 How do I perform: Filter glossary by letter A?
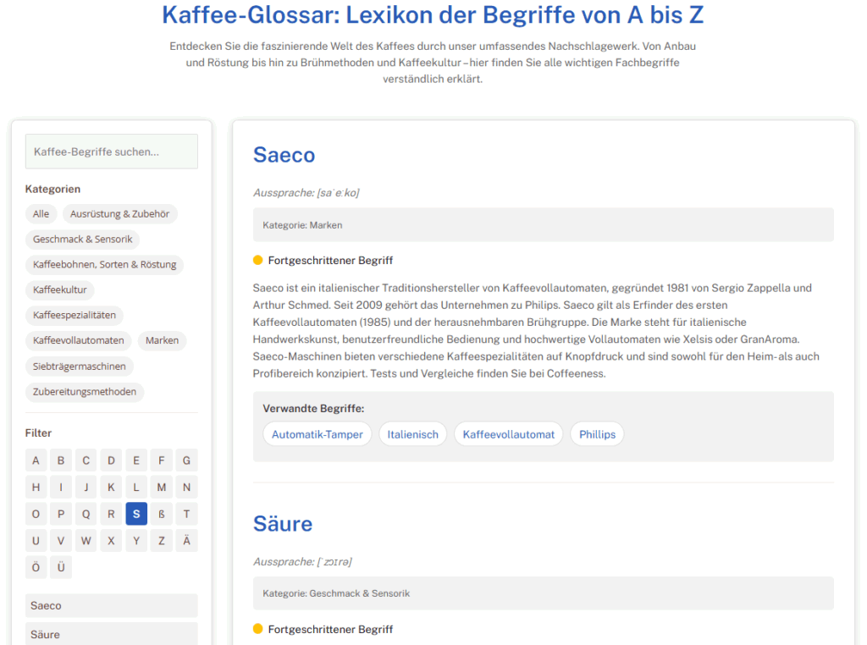[x=36, y=460]
